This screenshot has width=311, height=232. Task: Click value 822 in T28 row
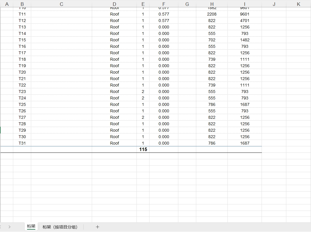coord(212,124)
